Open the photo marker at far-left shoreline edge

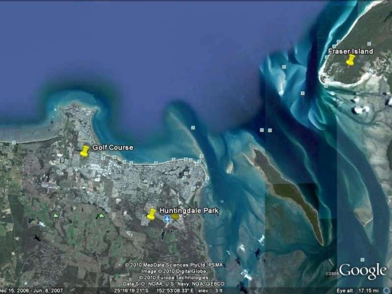14,143
